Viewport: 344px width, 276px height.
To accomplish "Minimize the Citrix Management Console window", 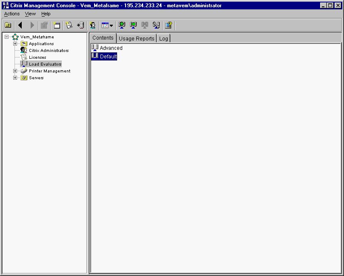I will tap(323, 5).
